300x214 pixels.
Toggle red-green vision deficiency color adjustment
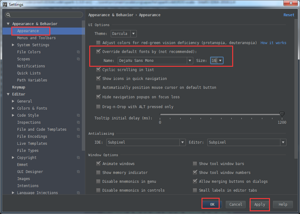98,43
